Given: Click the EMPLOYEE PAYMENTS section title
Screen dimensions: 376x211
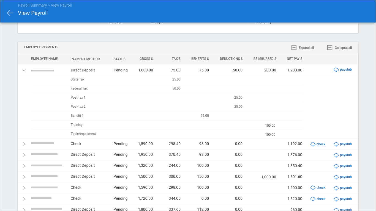Looking at the screenshot, I should (41, 47).
